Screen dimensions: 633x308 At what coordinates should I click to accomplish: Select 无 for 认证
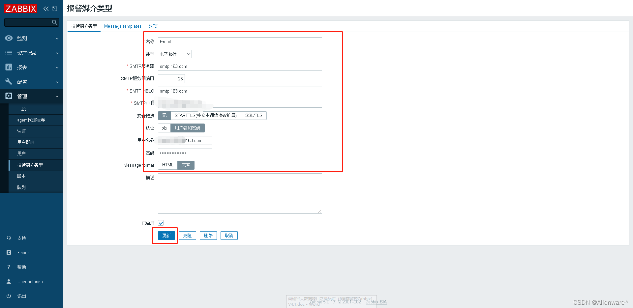pos(164,128)
